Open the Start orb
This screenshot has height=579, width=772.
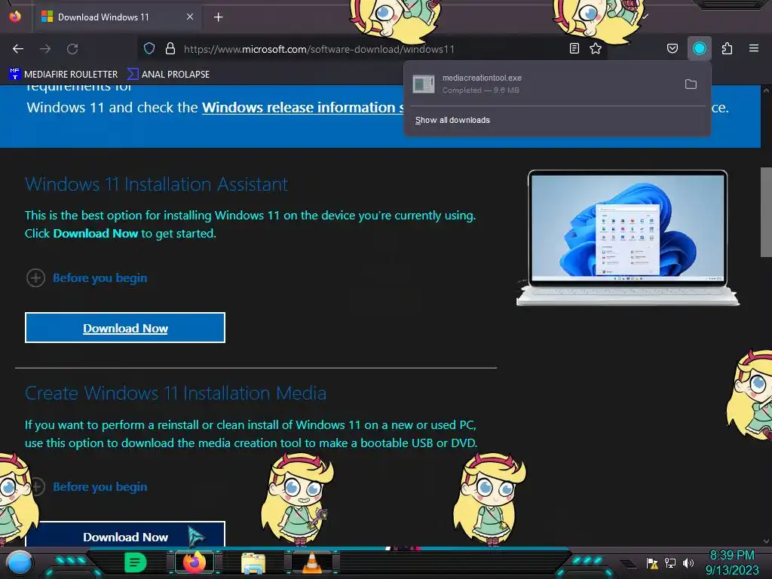20,562
